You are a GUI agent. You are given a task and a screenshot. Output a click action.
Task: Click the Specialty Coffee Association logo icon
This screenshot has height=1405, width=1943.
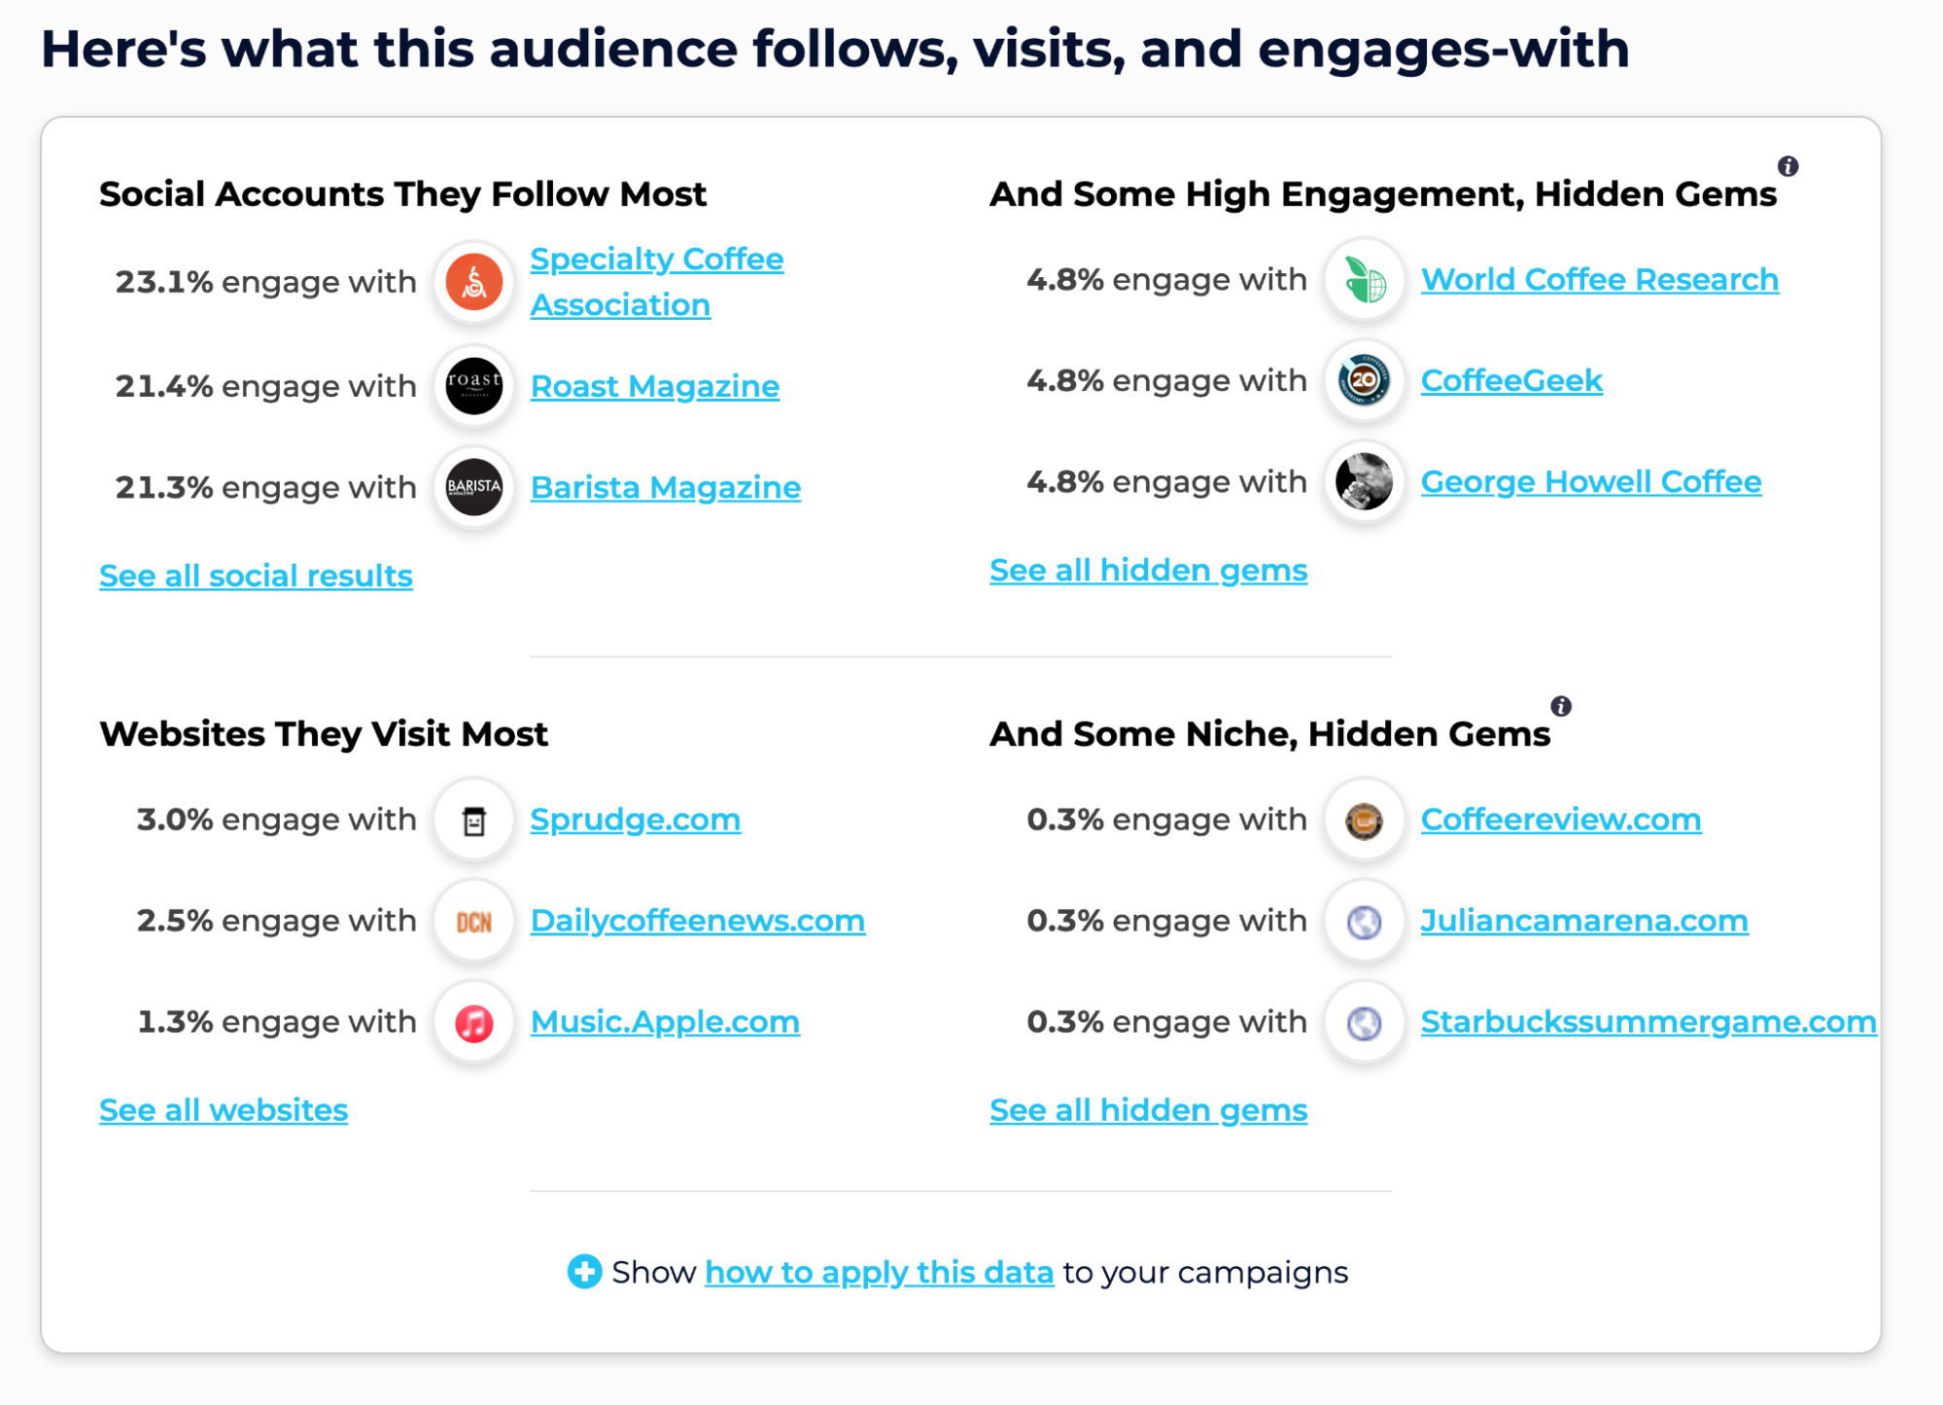[473, 281]
